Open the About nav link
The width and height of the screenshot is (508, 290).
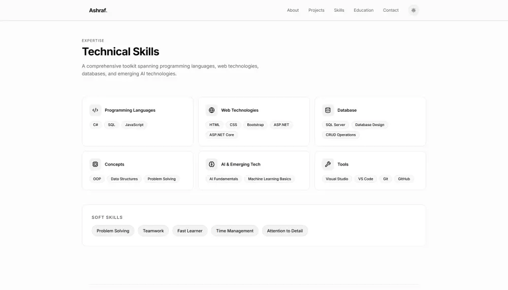293,10
